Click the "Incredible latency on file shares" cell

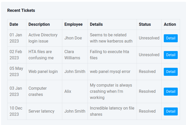112,111
